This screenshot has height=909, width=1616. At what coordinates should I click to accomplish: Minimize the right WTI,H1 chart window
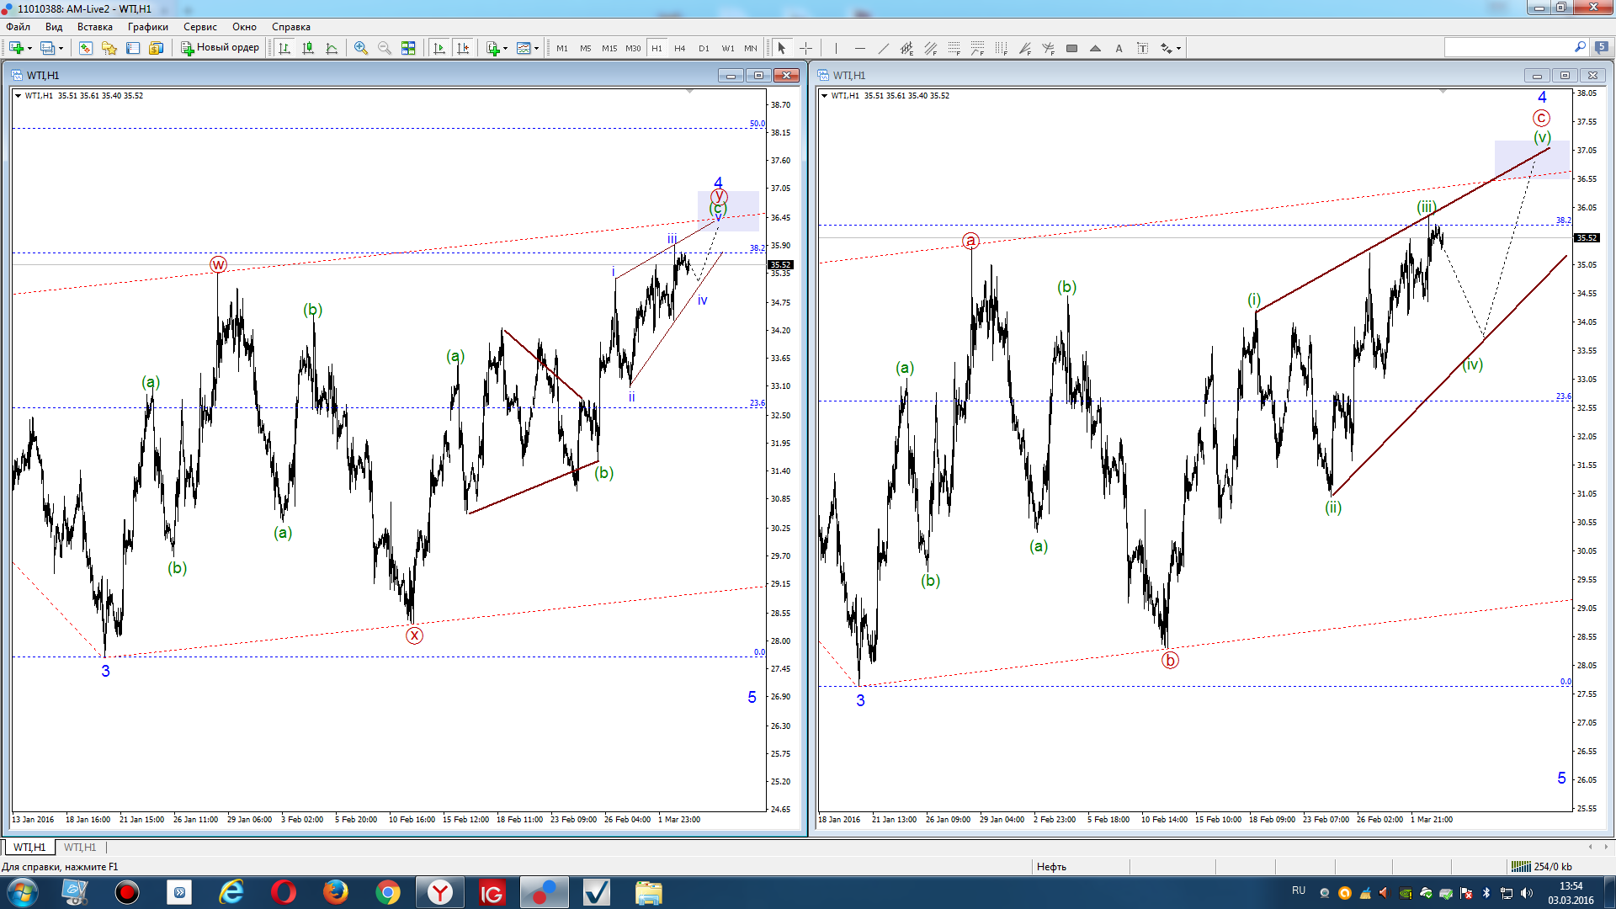click(1537, 75)
